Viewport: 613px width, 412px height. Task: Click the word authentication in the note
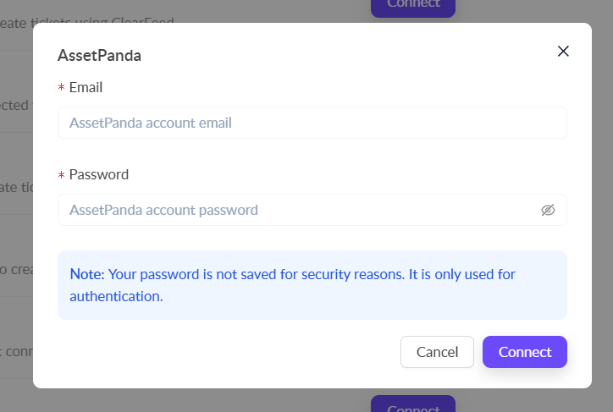point(114,296)
